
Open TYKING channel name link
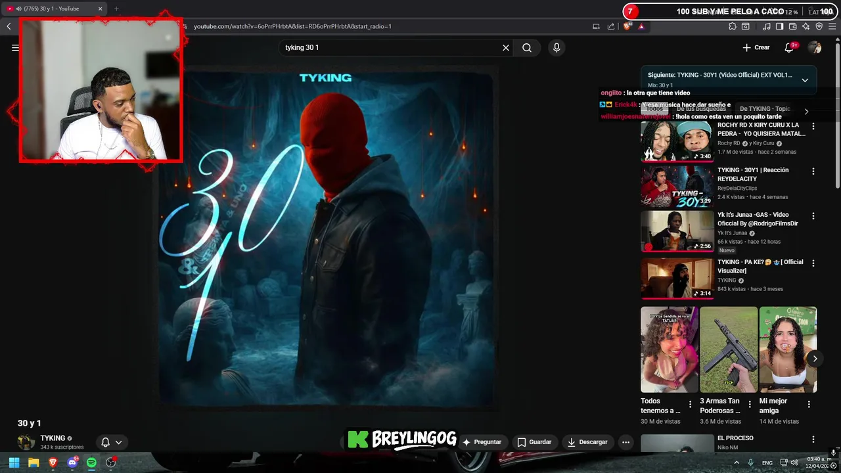tap(53, 438)
